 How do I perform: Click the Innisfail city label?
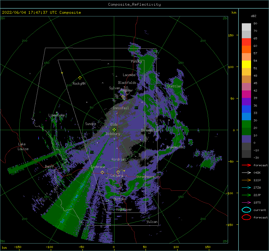pos(121,108)
